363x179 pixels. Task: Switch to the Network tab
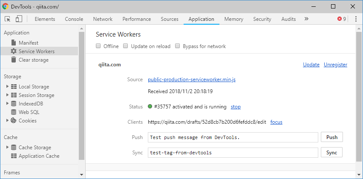[103, 19]
